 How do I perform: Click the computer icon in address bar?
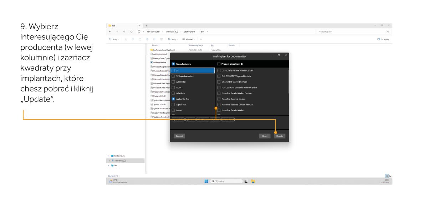coord(139,32)
